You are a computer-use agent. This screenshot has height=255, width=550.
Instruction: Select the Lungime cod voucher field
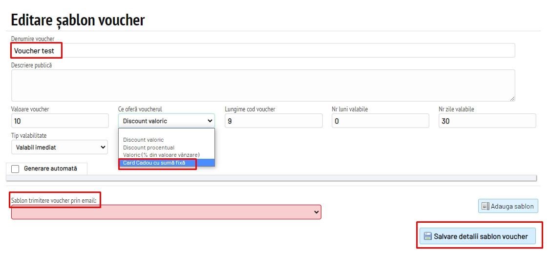(274, 121)
